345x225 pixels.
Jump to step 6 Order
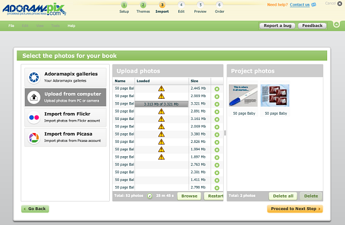click(x=220, y=7)
